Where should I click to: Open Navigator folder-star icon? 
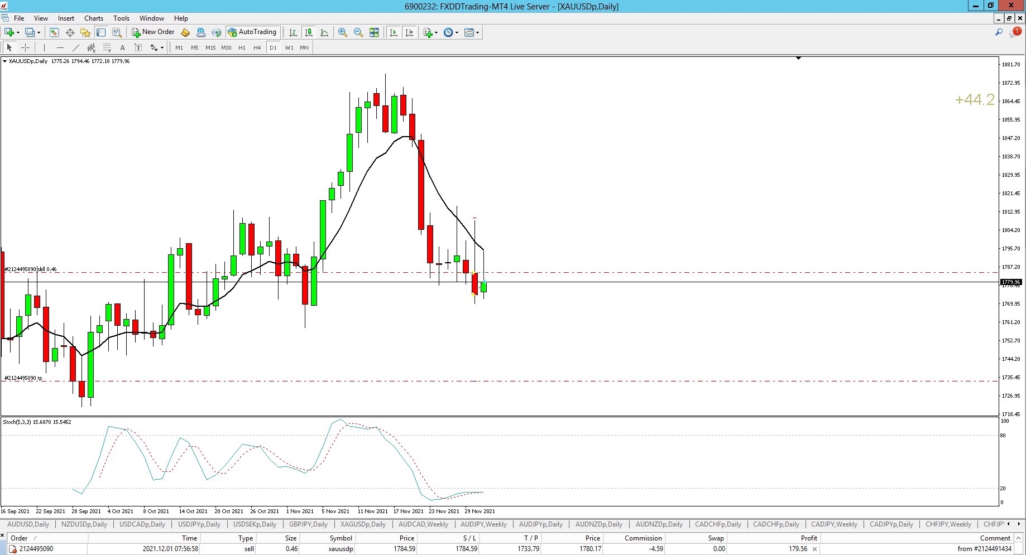click(x=85, y=32)
